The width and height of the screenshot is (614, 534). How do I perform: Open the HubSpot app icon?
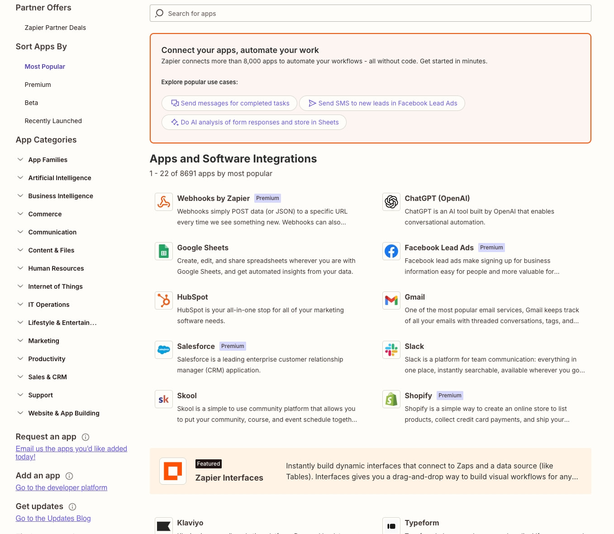(x=164, y=300)
